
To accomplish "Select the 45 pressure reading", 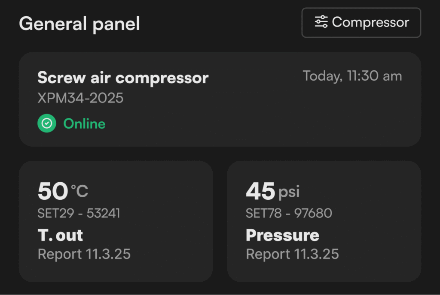I will [x=260, y=191].
